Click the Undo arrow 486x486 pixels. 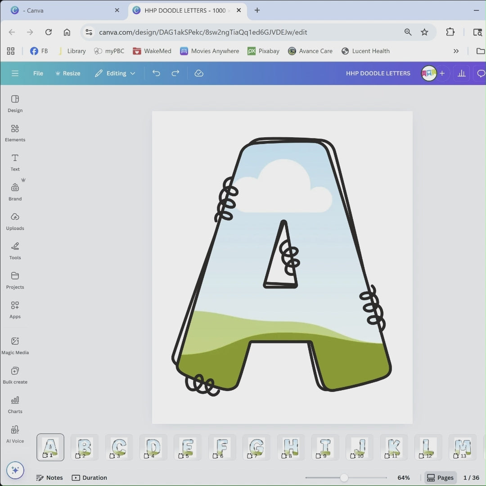tap(156, 73)
